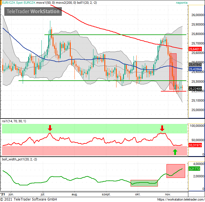Viewport: 205px width, 202px height.
Task: Click the 100,00000 RSI axis label
Action: (x=197, y=126)
